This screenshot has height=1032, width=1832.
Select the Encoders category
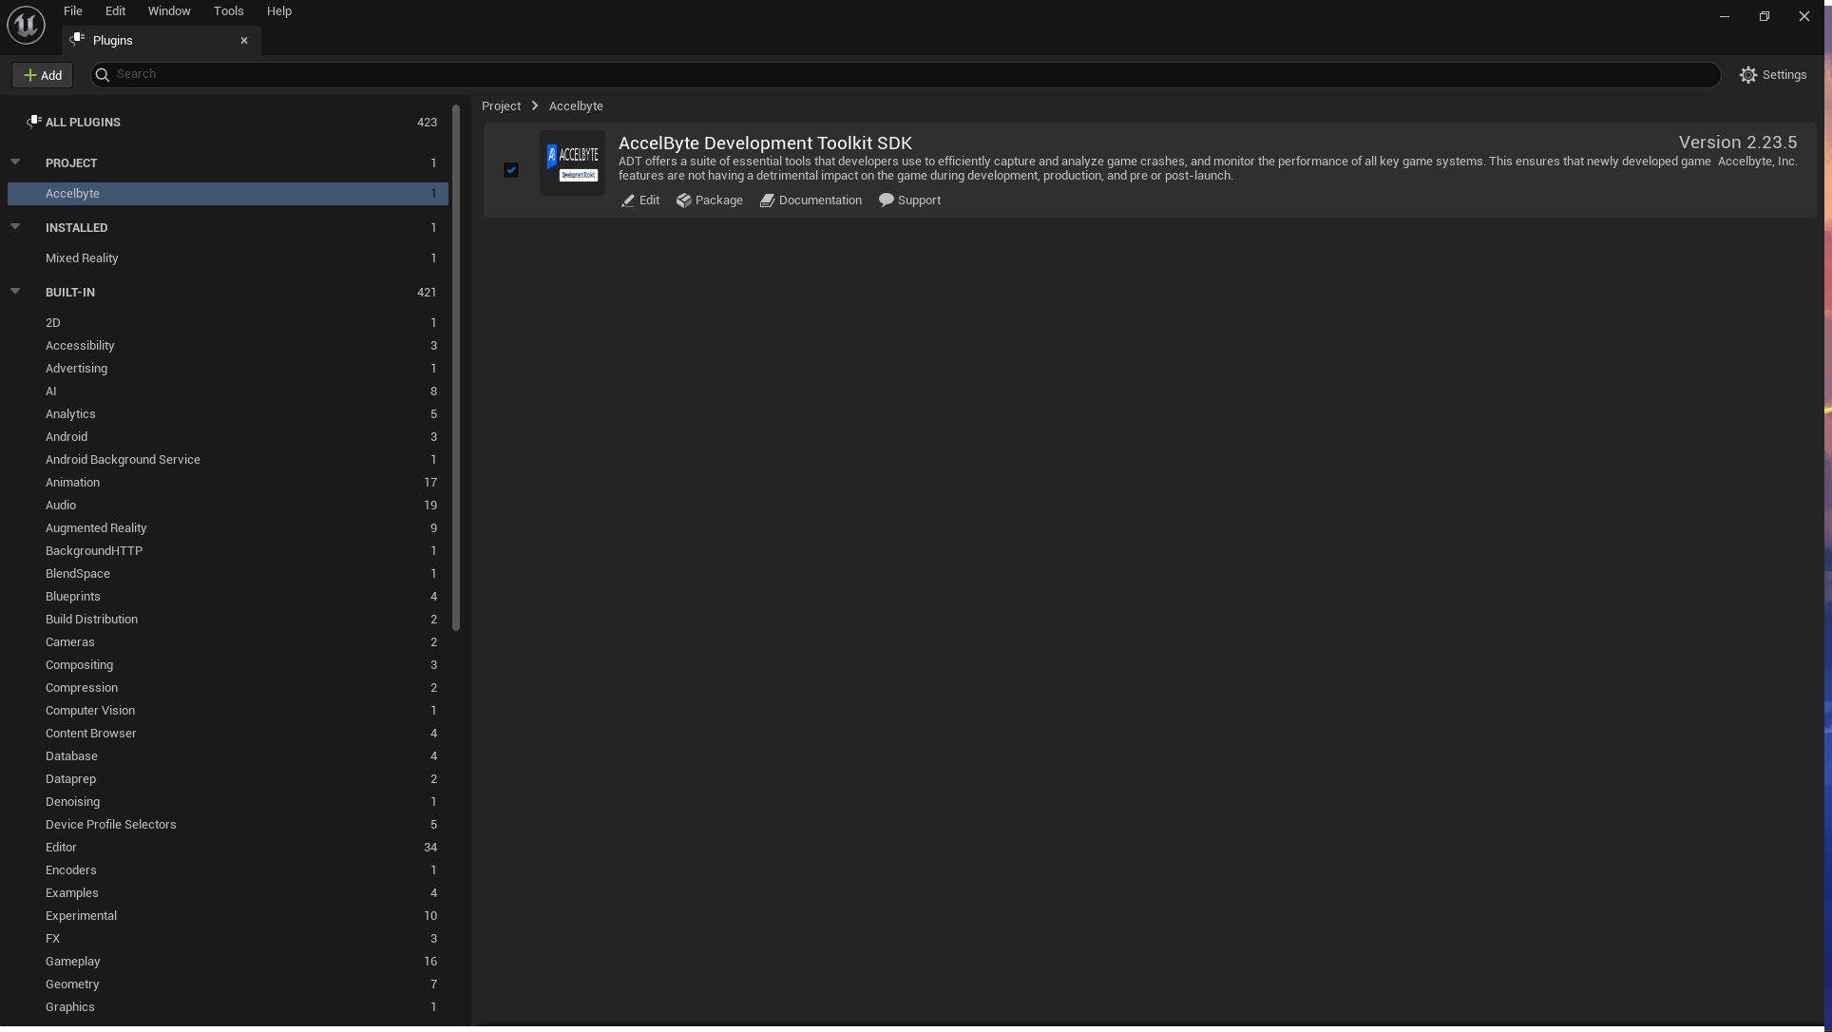pyautogui.click(x=228, y=870)
